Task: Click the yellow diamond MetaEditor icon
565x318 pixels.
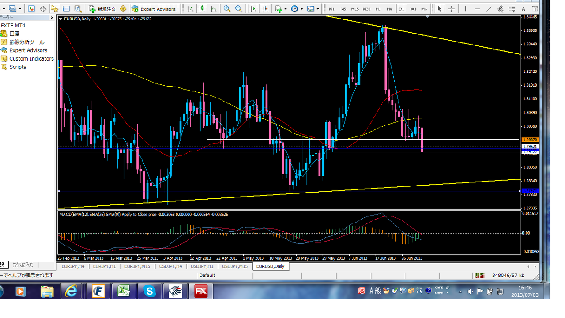Action: 123,9
